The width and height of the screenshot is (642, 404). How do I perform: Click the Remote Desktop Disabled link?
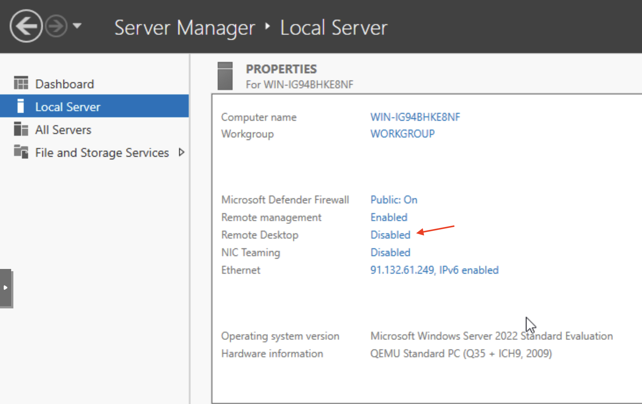coord(390,235)
